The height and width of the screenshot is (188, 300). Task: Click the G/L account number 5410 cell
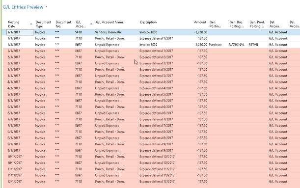(x=79, y=32)
